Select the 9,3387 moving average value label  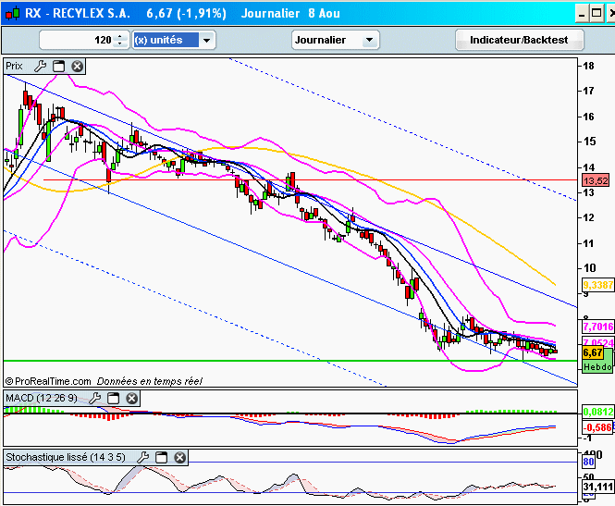click(597, 285)
